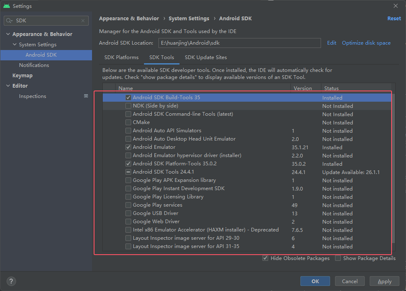
Task: Select the Google Play Licensing Library row
Action: pyautogui.click(x=247, y=197)
